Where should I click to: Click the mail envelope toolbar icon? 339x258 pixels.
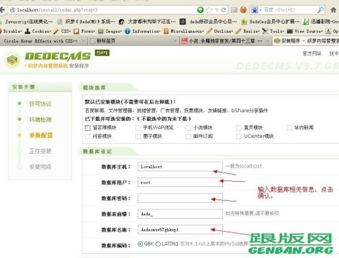(x=233, y=10)
